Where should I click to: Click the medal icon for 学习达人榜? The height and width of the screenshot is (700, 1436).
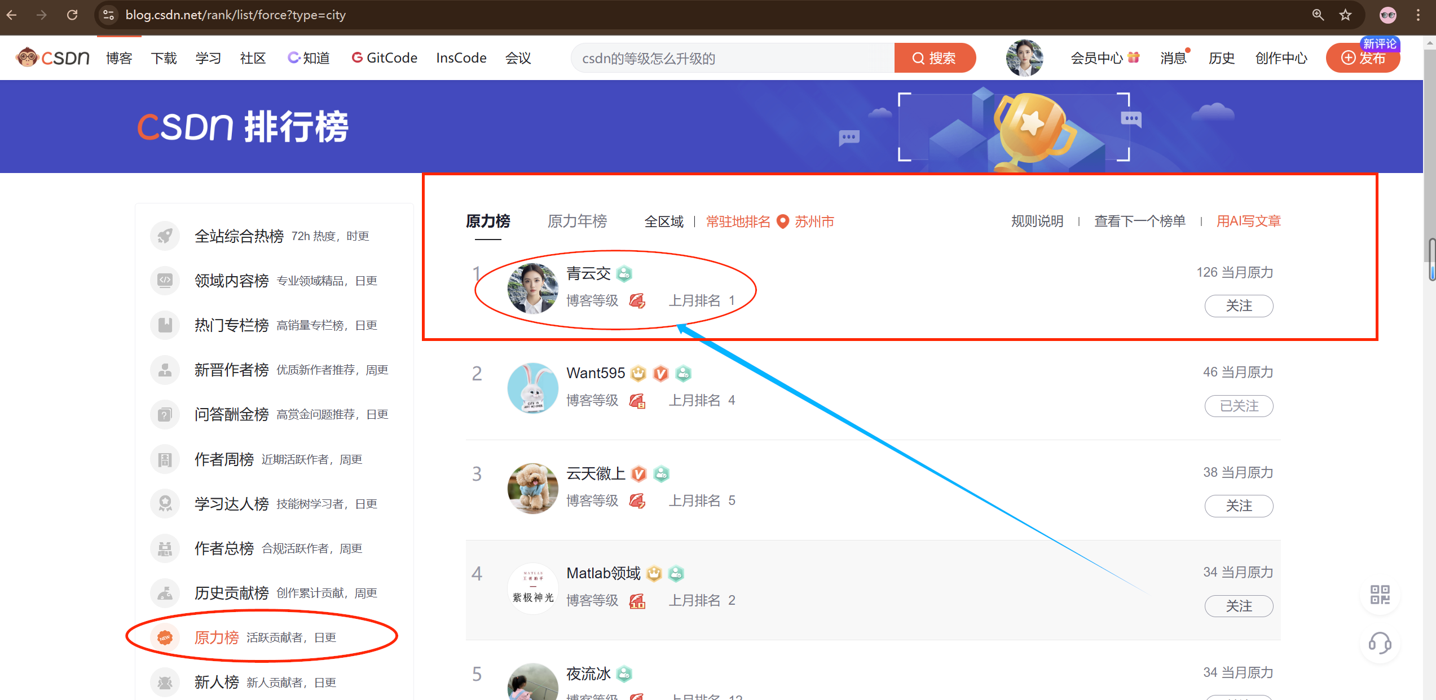pos(165,503)
